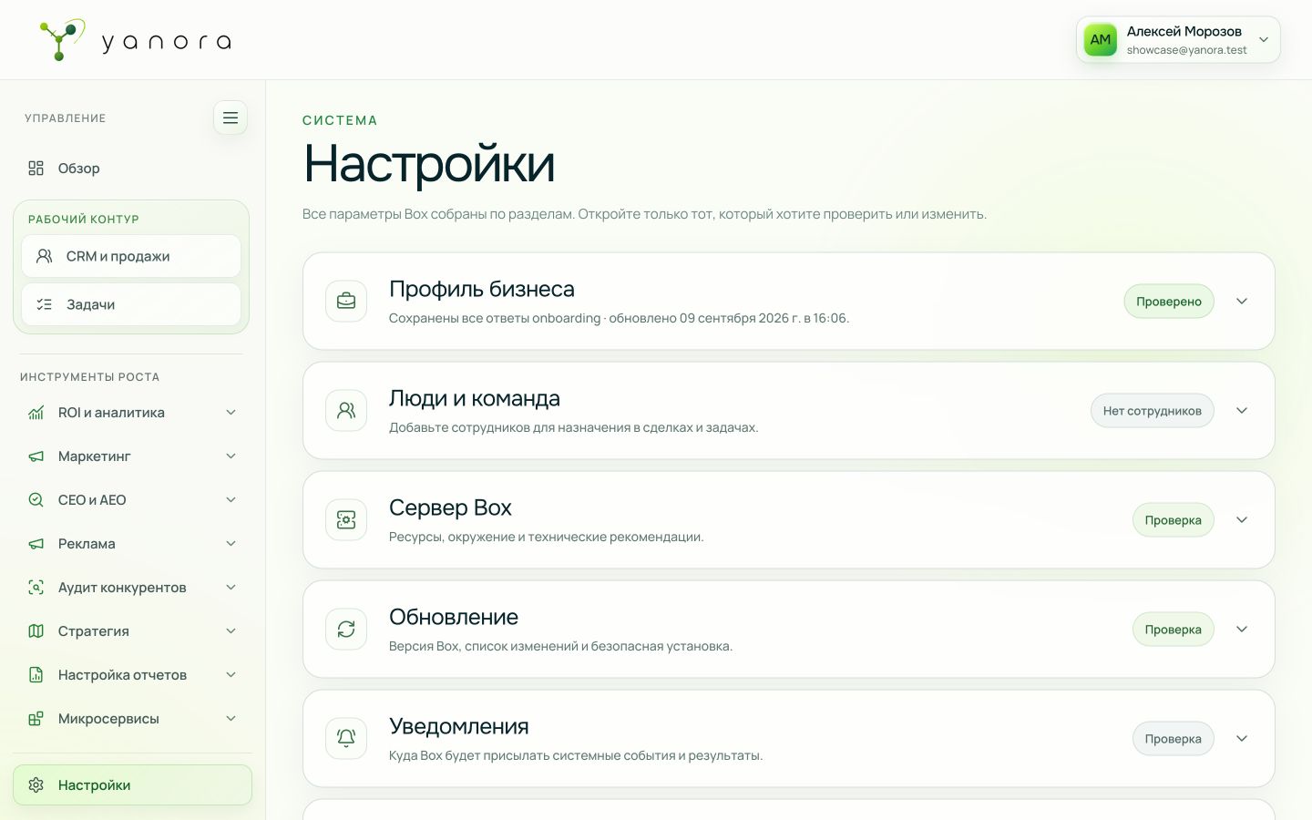
Task: Click the СИСТЕМА breadcrumb label
Action: point(340,120)
